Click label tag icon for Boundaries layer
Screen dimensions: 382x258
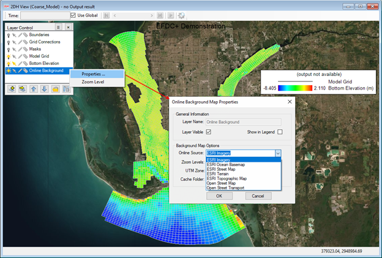click(25, 35)
